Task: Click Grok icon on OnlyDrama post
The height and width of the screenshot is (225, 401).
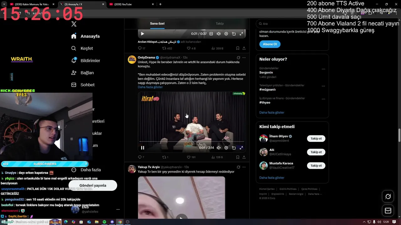Action: (238, 57)
